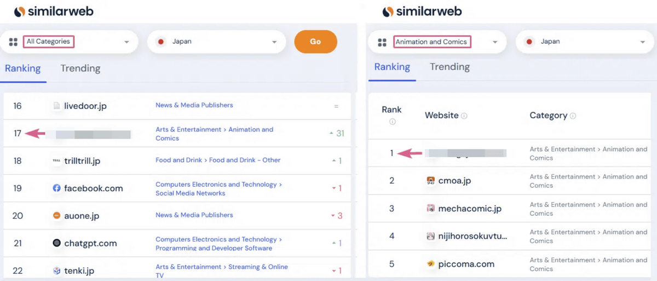The height and width of the screenshot is (281, 657).
Task: Click the chatgpt.com favicon icon
Action: 56,243
